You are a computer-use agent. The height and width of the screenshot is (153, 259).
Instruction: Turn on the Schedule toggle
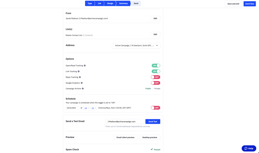156,108
